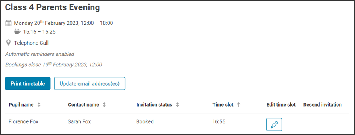Click the Telephone Call location text
The height and width of the screenshot is (135, 355).
tap(31, 43)
